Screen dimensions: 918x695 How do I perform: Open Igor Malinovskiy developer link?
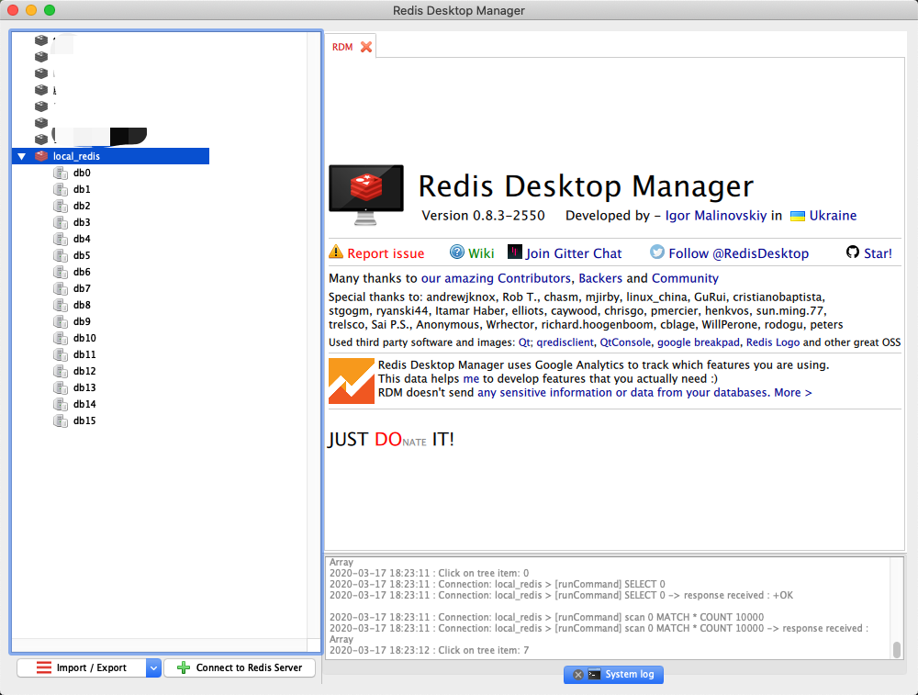715,216
